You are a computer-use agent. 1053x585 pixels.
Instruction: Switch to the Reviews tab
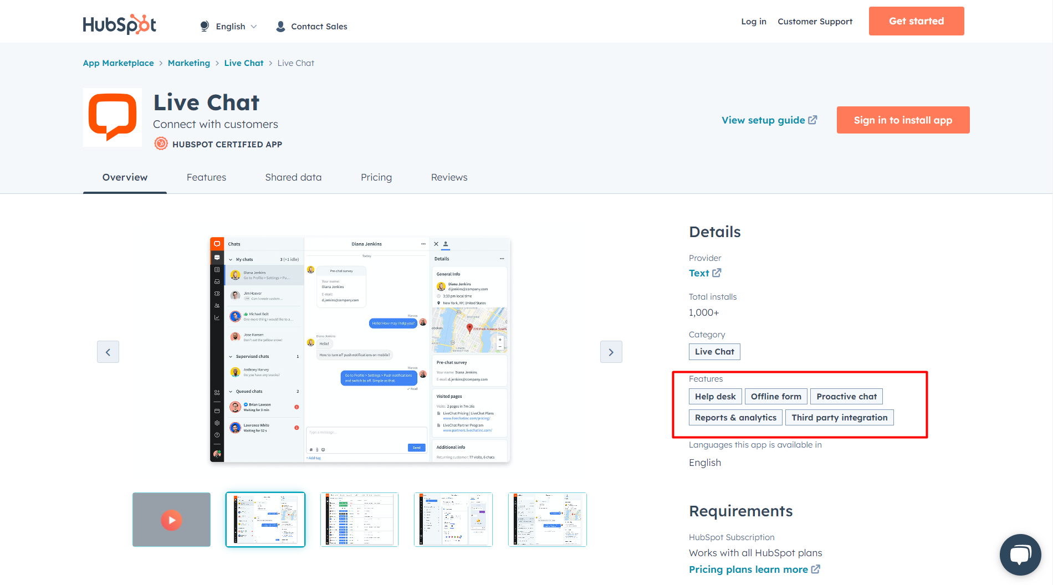tap(449, 177)
